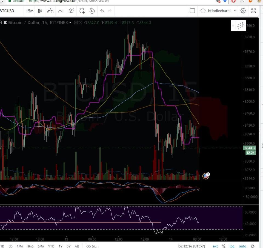Open the cloud save layout icon

click(203, 11)
